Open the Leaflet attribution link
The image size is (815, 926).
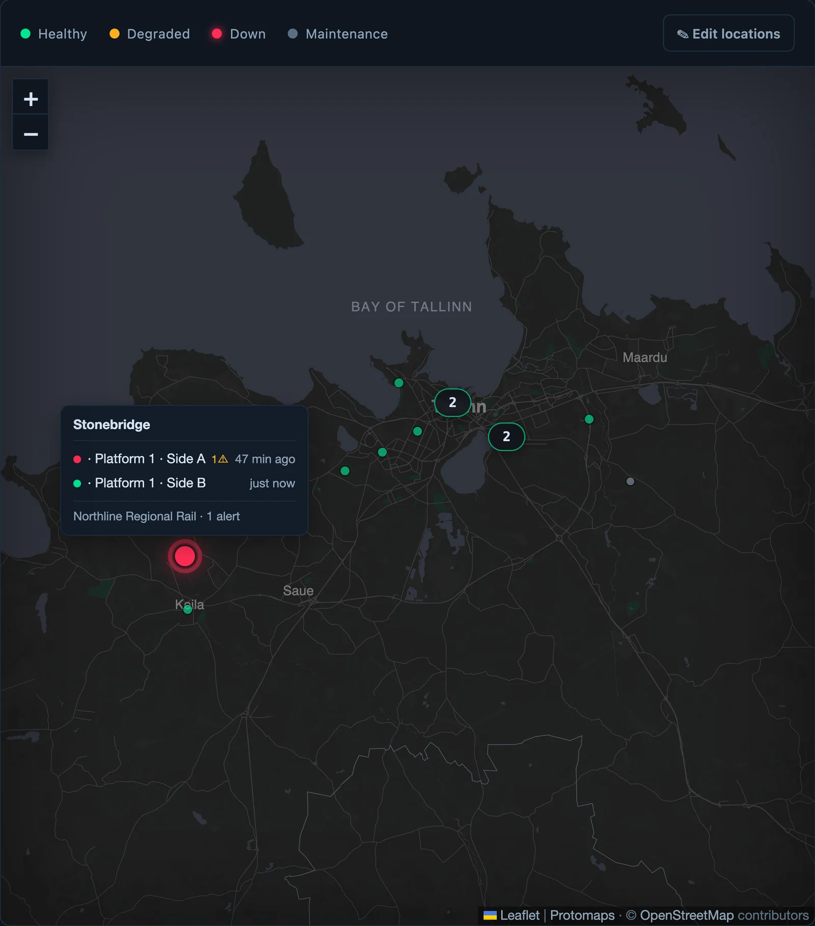click(511, 915)
